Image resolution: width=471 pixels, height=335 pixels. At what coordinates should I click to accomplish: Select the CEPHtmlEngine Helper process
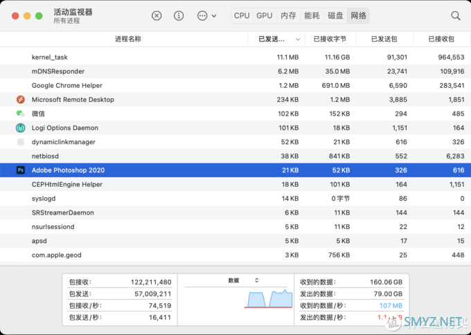pos(67,184)
